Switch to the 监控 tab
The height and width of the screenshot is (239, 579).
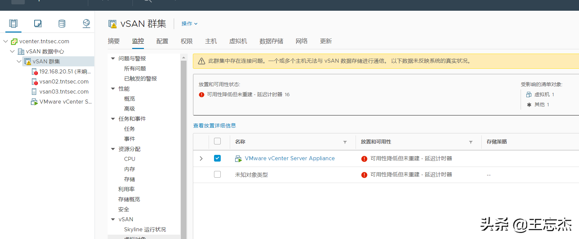[138, 41]
